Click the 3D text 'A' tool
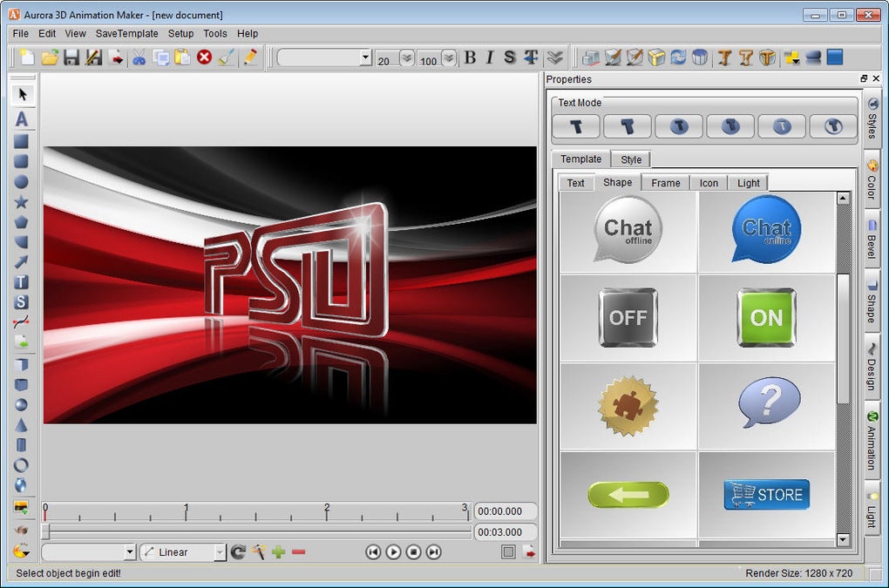 point(22,118)
